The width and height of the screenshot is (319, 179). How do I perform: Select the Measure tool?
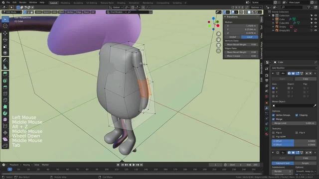pos(5,67)
